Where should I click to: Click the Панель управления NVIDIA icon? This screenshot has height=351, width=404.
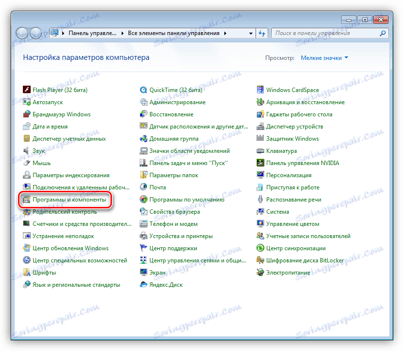pyautogui.click(x=260, y=163)
